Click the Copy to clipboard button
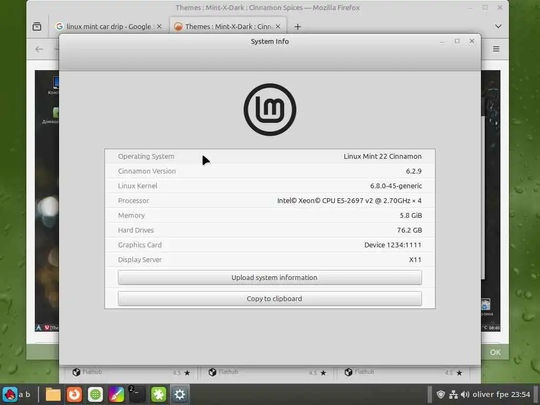 [x=269, y=298]
